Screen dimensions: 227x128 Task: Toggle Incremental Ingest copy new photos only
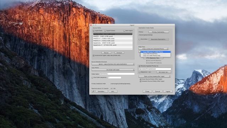(93, 55)
